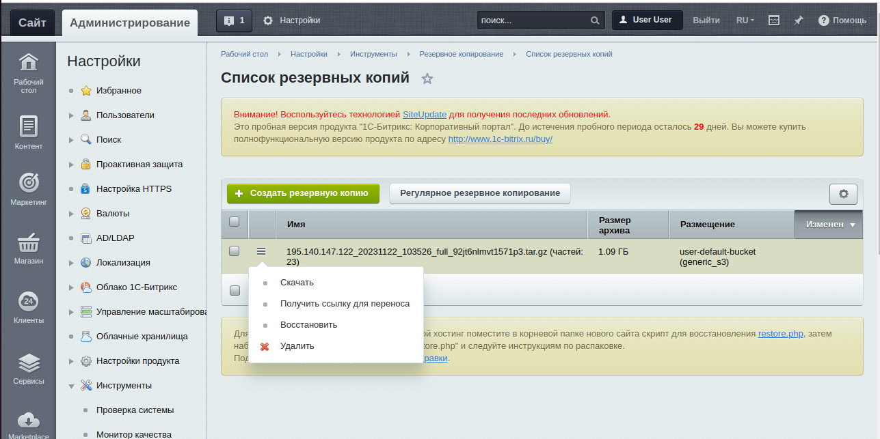Open the RU language dropdown
880x439 pixels.
click(x=745, y=20)
